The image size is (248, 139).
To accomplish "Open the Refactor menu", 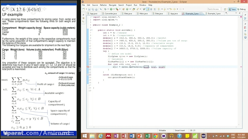I will 103,5.
